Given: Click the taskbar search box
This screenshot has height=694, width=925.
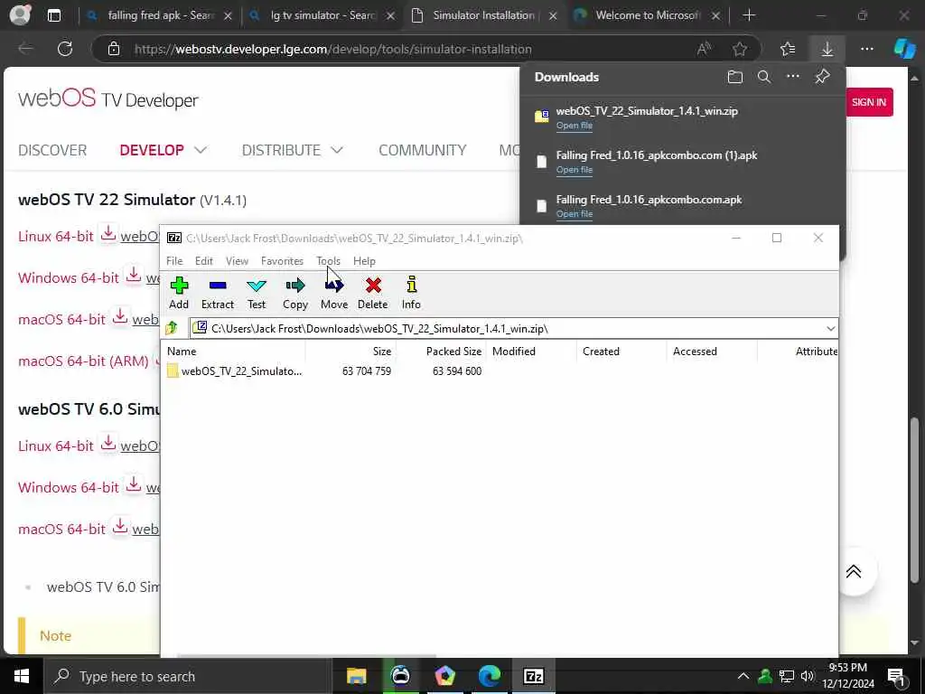Looking at the screenshot, I should 188,676.
